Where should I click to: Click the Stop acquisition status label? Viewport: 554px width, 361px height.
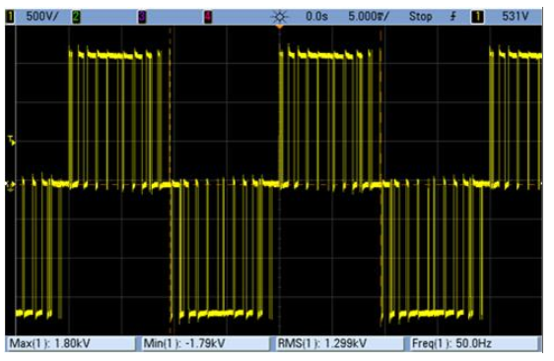click(x=421, y=17)
